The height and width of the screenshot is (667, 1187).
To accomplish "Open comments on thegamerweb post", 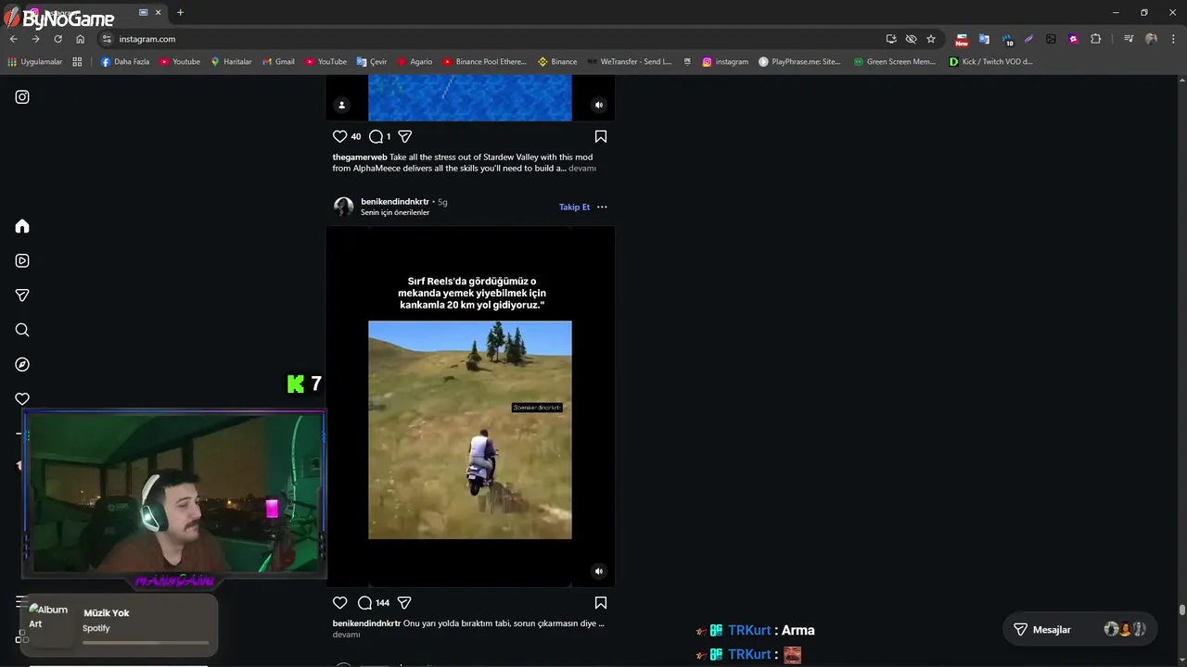I will coord(376,136).
